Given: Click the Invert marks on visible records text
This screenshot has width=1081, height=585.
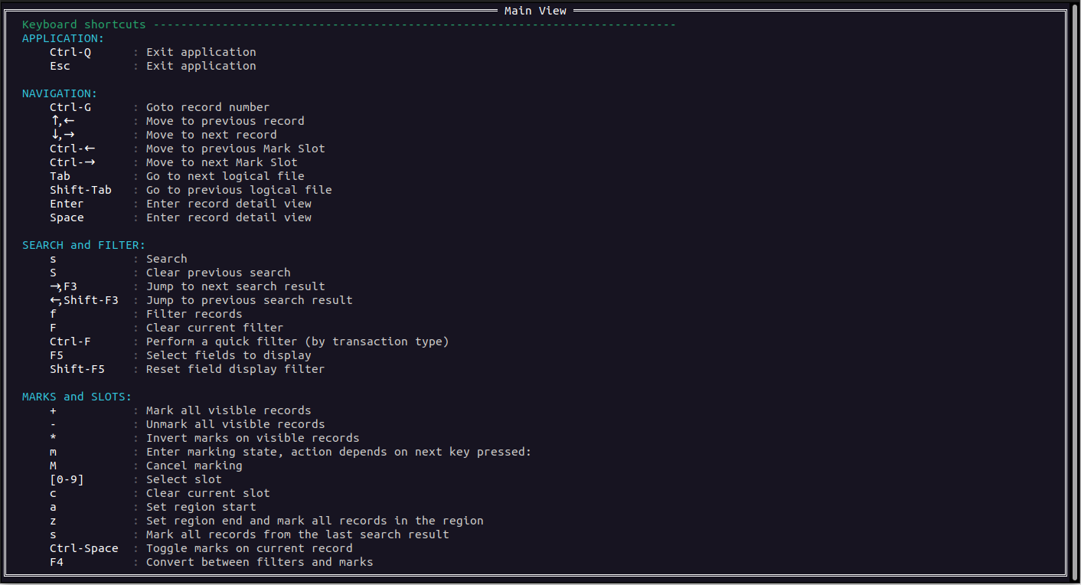Looking at the screenshot, I should tap(253, 438).
